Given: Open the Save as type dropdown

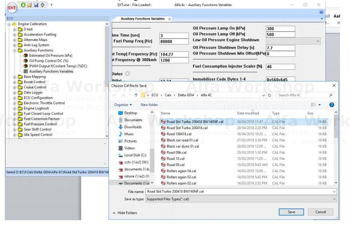Looking at the screenshot, I should click(241, 199).
